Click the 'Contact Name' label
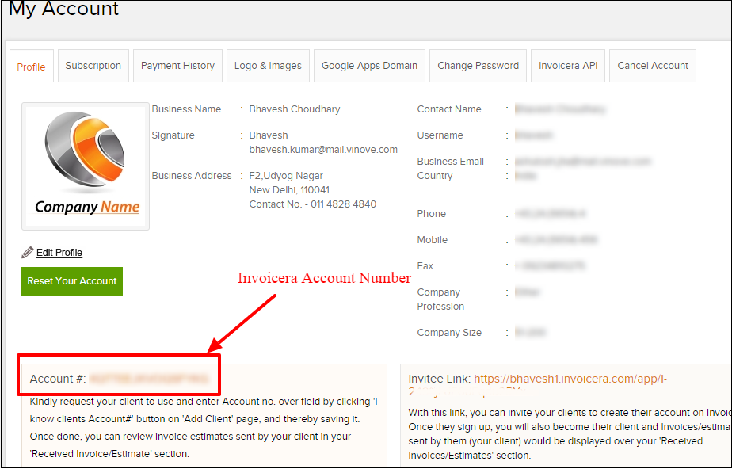Image resolution: width=732 pixels, height=469 pixels. coord(449,109)
